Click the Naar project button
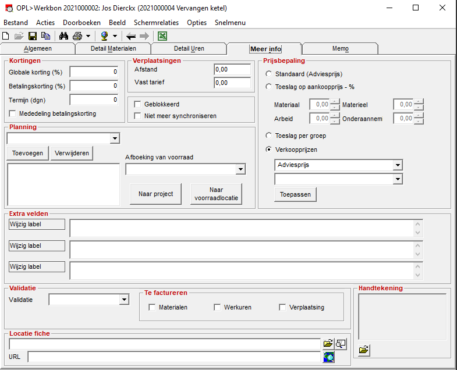 [155, 194]
